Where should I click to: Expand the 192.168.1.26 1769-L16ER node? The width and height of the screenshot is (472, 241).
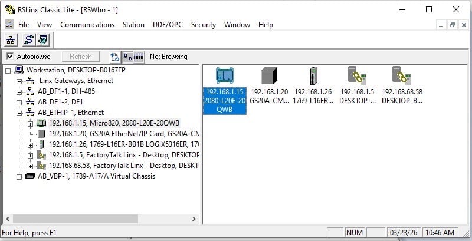click(31, 146)
